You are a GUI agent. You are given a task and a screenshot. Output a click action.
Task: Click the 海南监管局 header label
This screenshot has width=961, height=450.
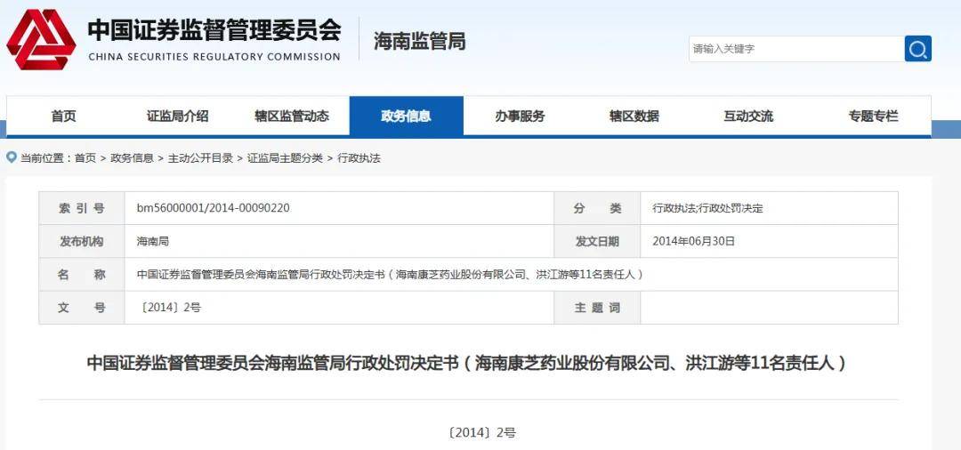(420, 41)
